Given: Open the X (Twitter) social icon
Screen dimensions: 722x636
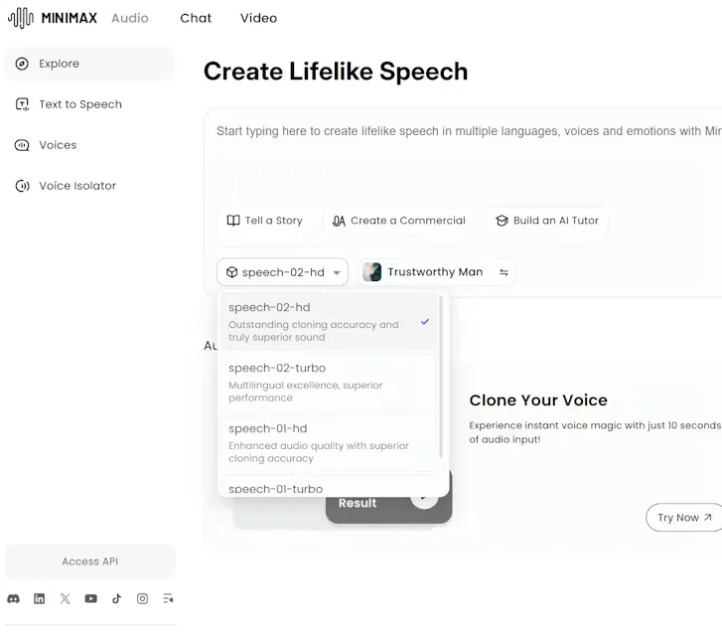Looking at the screenshot, I should 65,598.
